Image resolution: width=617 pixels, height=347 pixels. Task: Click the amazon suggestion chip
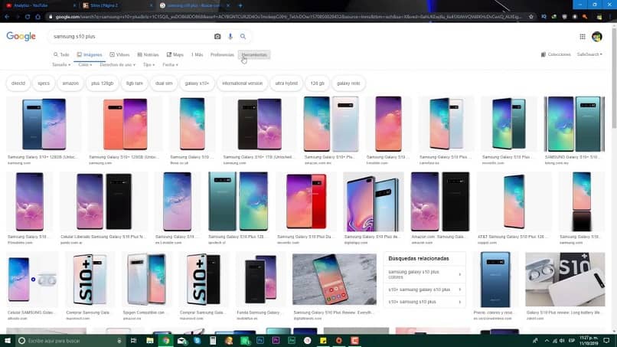(x=70, y=83)
